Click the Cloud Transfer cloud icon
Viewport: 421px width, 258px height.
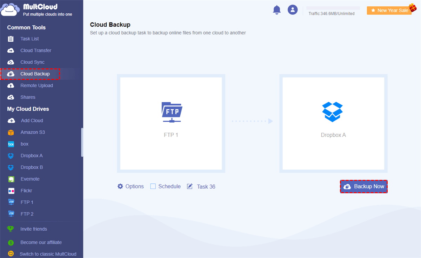(11, 50)
